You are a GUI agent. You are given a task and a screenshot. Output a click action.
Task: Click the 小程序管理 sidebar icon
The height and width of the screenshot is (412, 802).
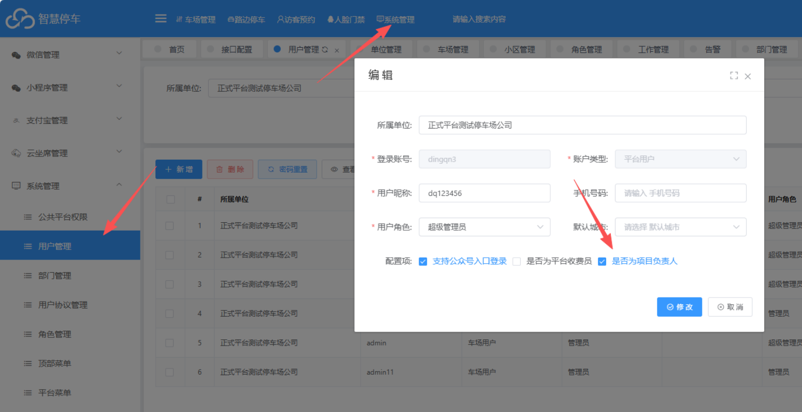pyautogui.click(x=16, y=88)
